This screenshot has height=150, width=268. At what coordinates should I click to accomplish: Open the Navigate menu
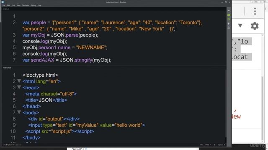(26, 5)
